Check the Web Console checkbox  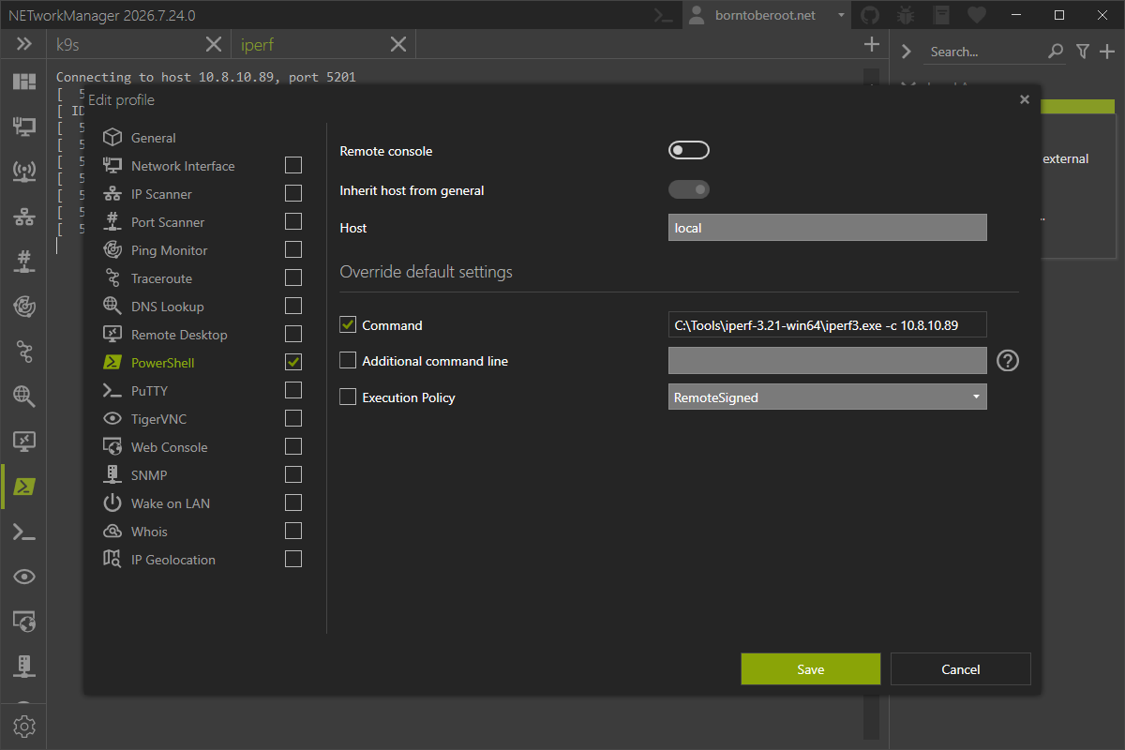(x=293, y=446)
